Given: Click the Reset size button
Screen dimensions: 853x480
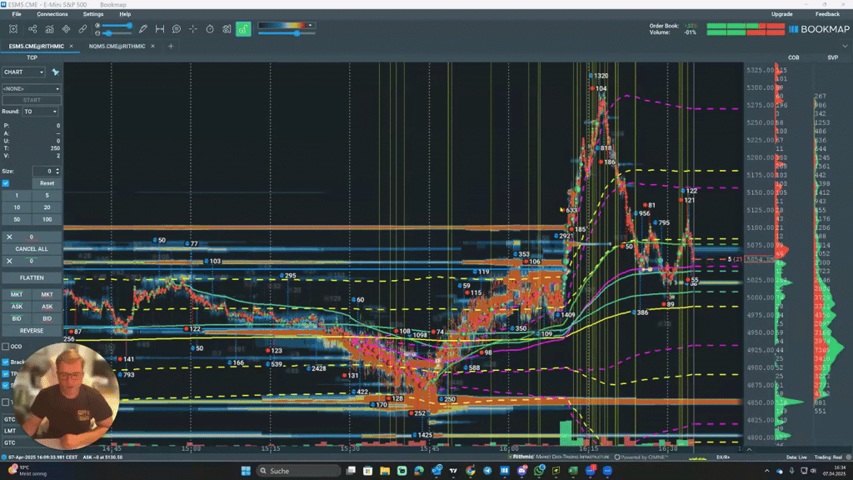Looking at the screenshot, I should coord(47,183).
